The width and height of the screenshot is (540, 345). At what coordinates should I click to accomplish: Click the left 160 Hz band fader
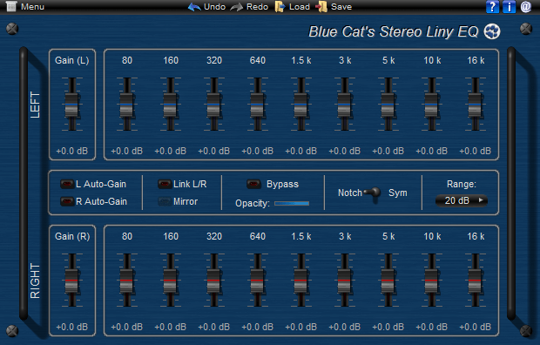pos(170,105)
